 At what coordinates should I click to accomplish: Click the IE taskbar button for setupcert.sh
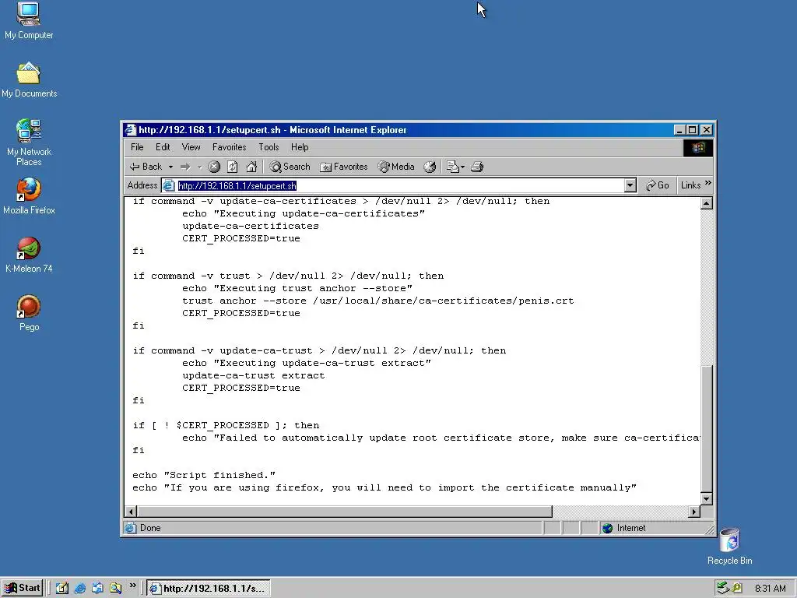tap(209, 589)
